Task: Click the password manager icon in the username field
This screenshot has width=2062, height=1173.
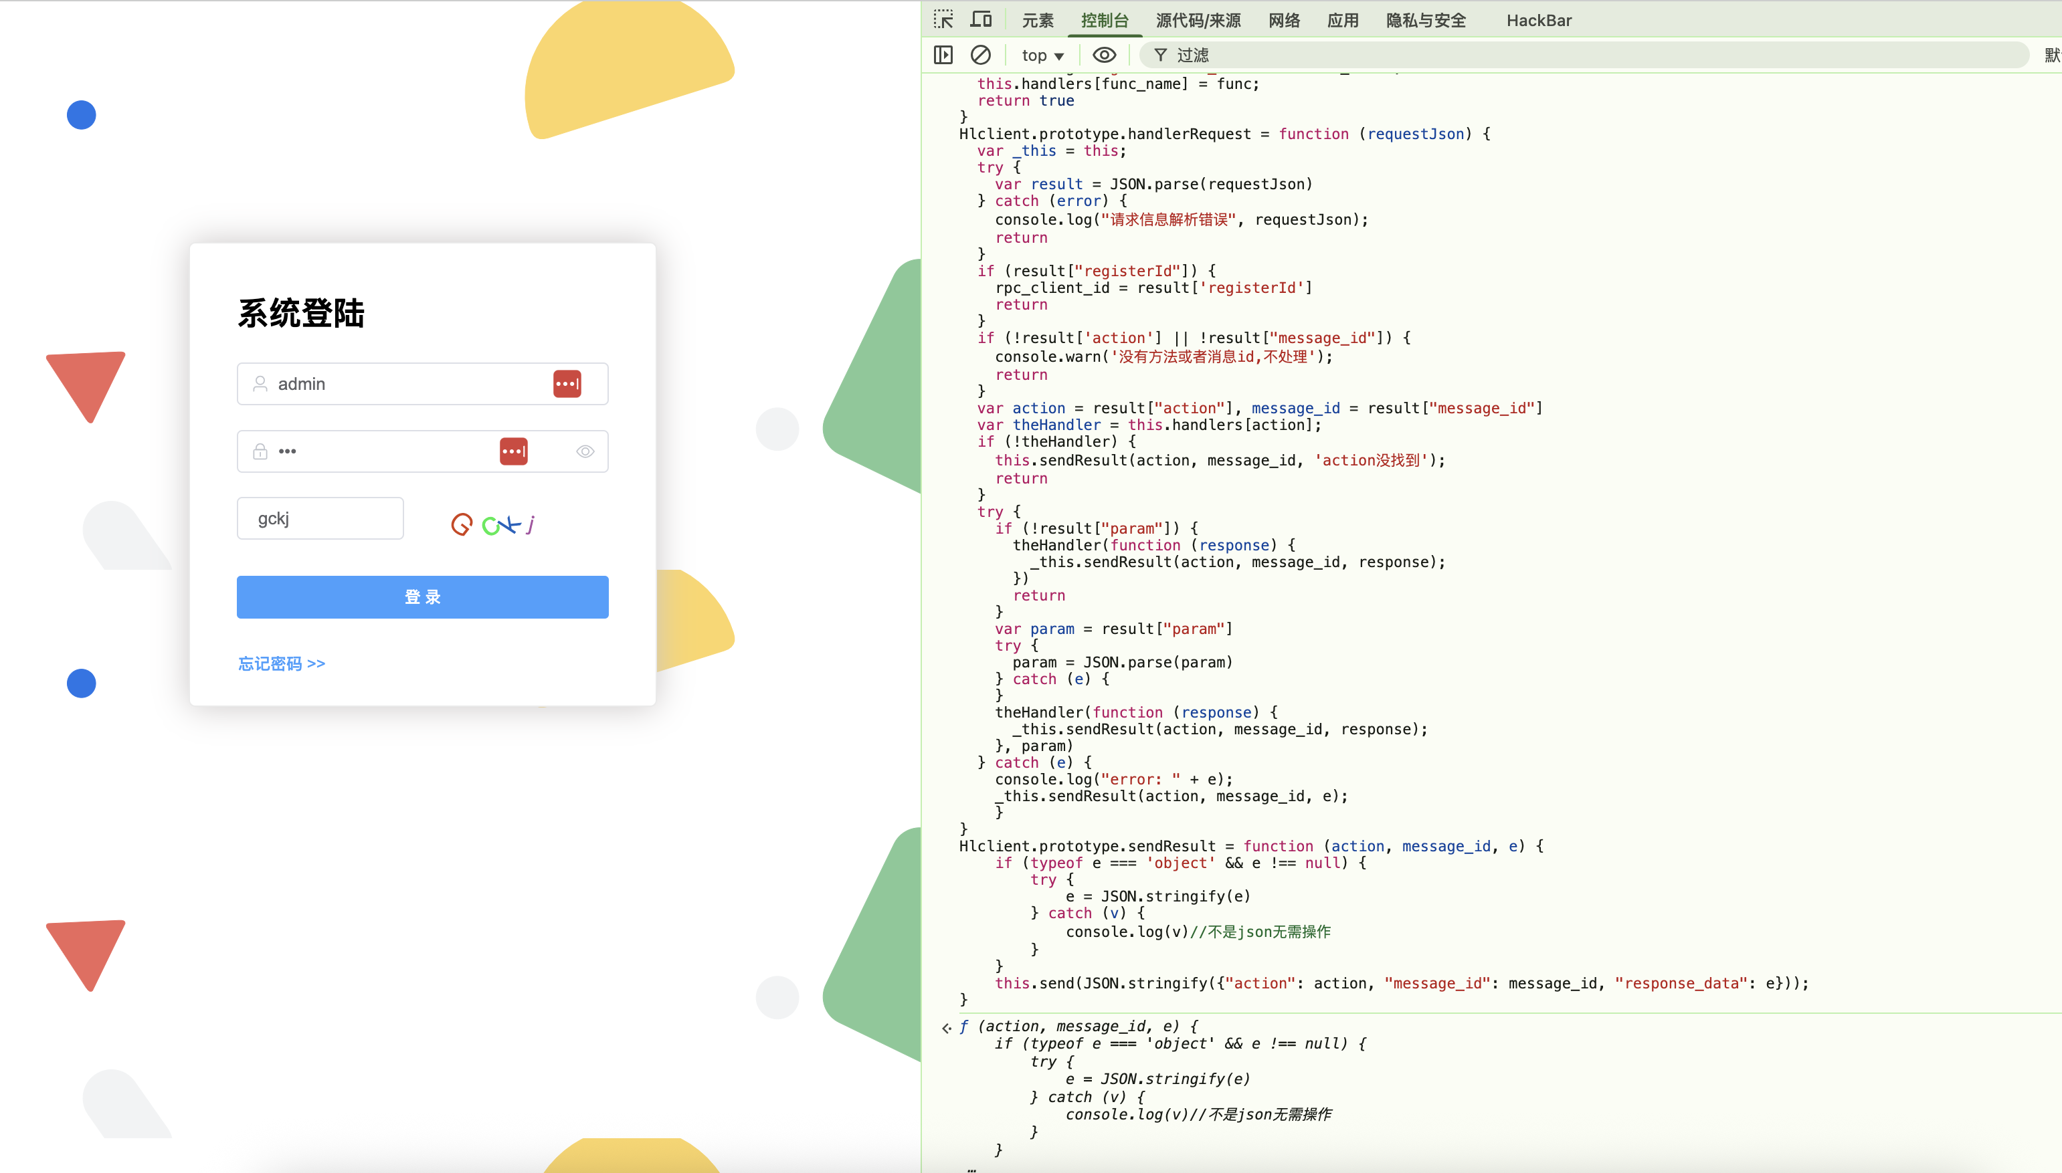Action: [x=567, y=383]
